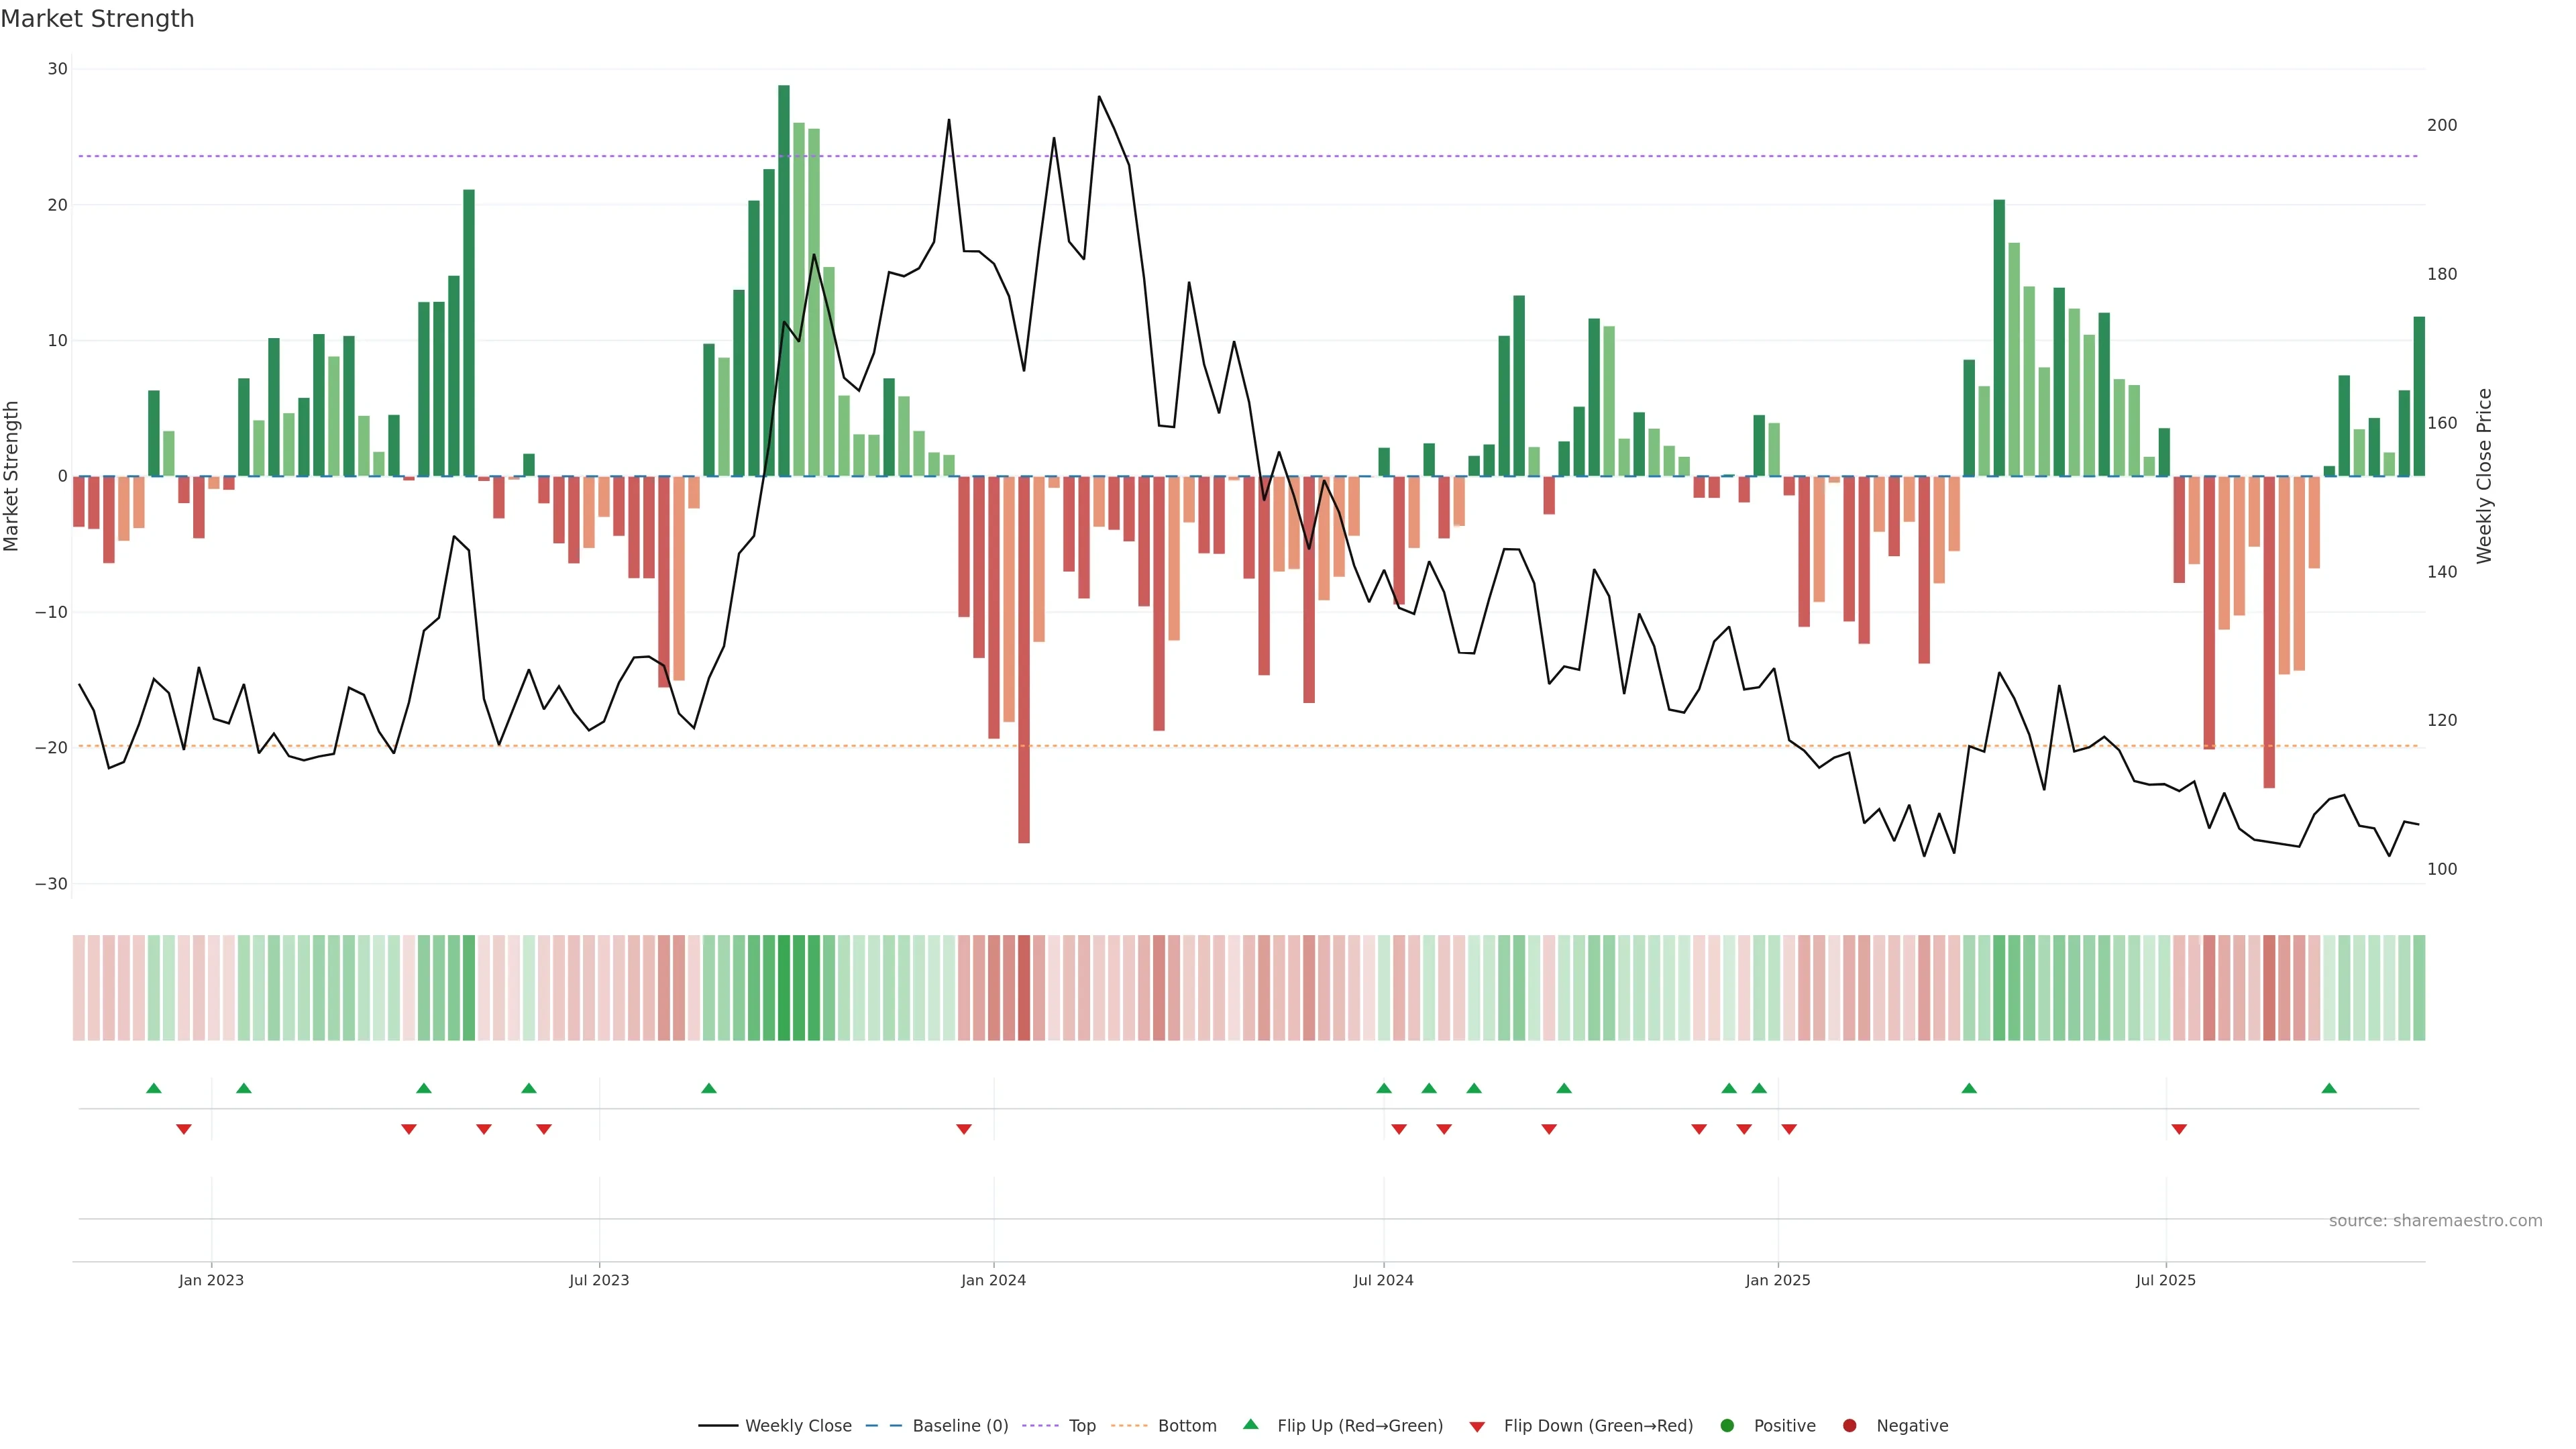This screenshot has width=2576, height=1449.
Task: Click the last Flip Up triangle after Jul 2025
Action: click(2329, 1088)
